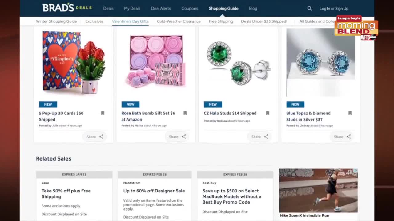Click the NEW badge on 5 Pop-Up 3D Cards
Viewport: 394px width, 221px height.
pyautogui.click(x=48, y=104)
